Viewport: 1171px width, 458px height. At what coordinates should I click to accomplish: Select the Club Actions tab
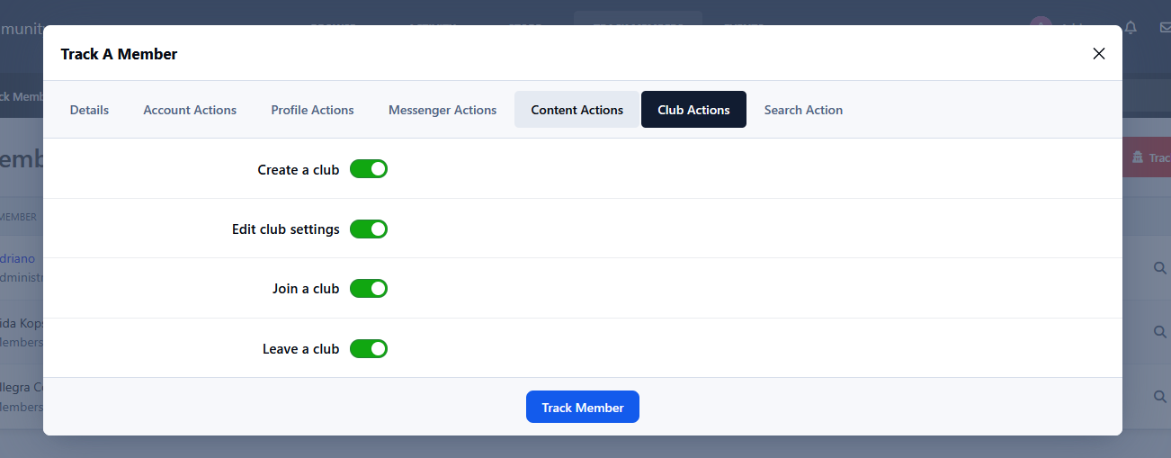pyautogui.click(x=693, y=110)
